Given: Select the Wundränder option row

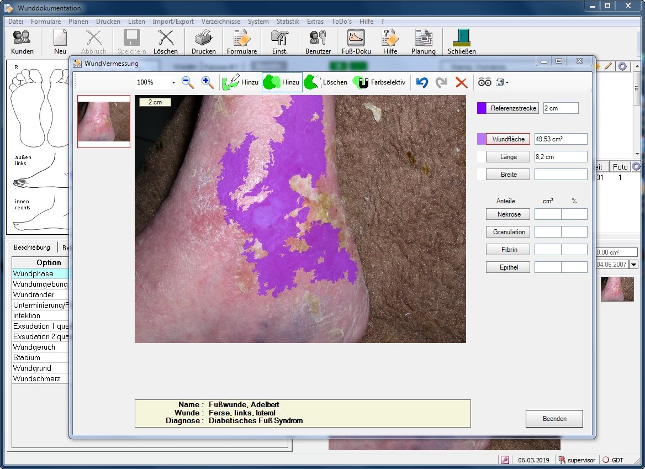Looking at the screenshot, I should point(40,294).
